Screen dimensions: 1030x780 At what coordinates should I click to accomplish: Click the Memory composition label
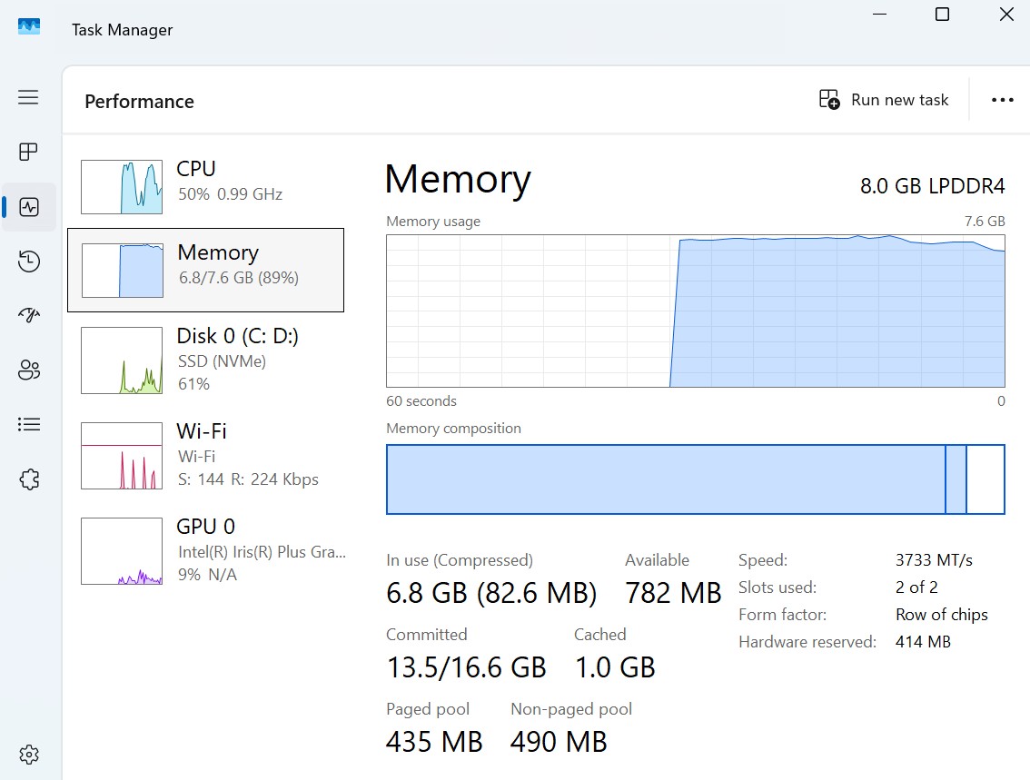453,429
